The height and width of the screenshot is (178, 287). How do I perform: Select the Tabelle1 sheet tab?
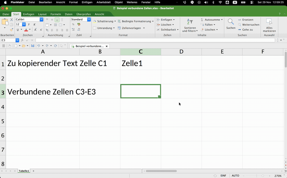[24, 171]
